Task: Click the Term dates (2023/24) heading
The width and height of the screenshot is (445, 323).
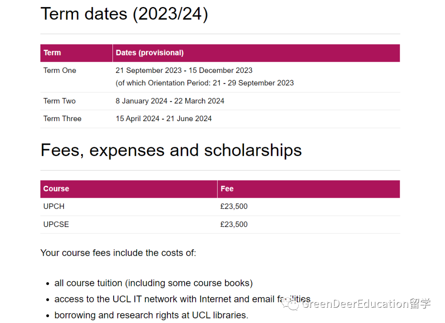Action: click(x=124, y=14)
